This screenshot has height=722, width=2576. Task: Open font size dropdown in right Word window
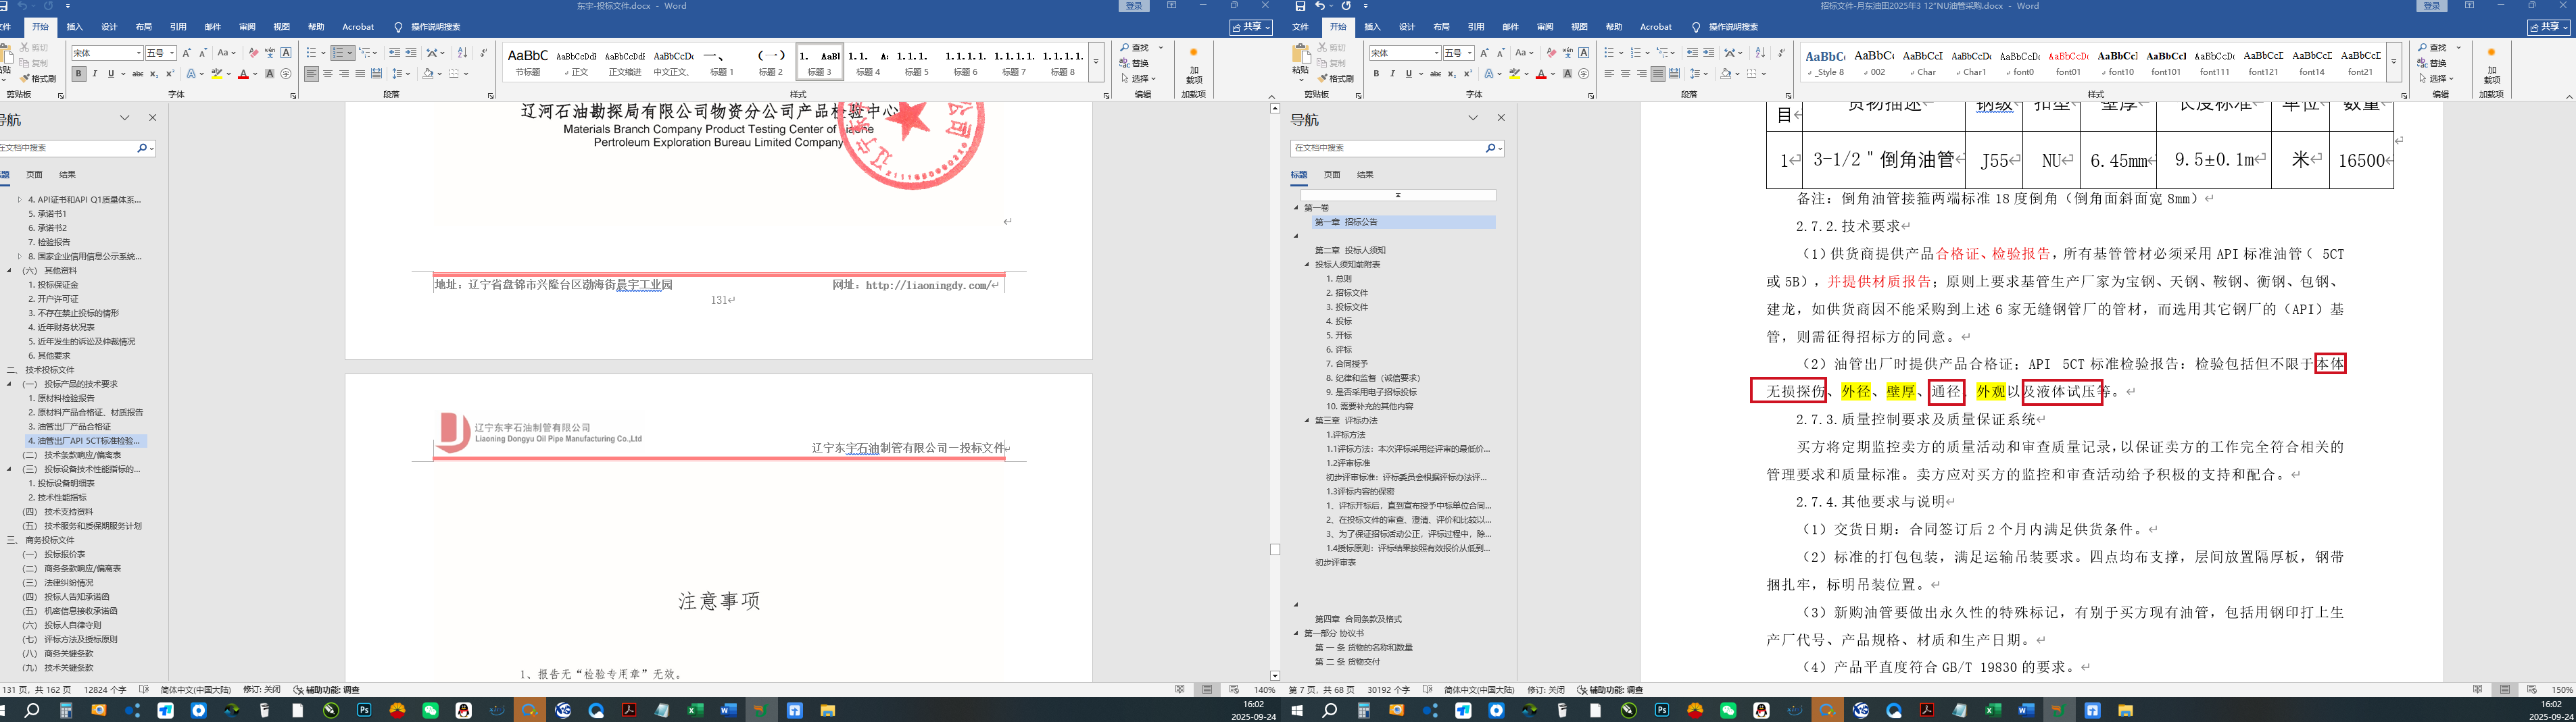(x=1470, y=53)
